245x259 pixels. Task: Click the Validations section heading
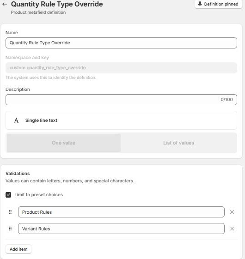(x=18, y=174)
